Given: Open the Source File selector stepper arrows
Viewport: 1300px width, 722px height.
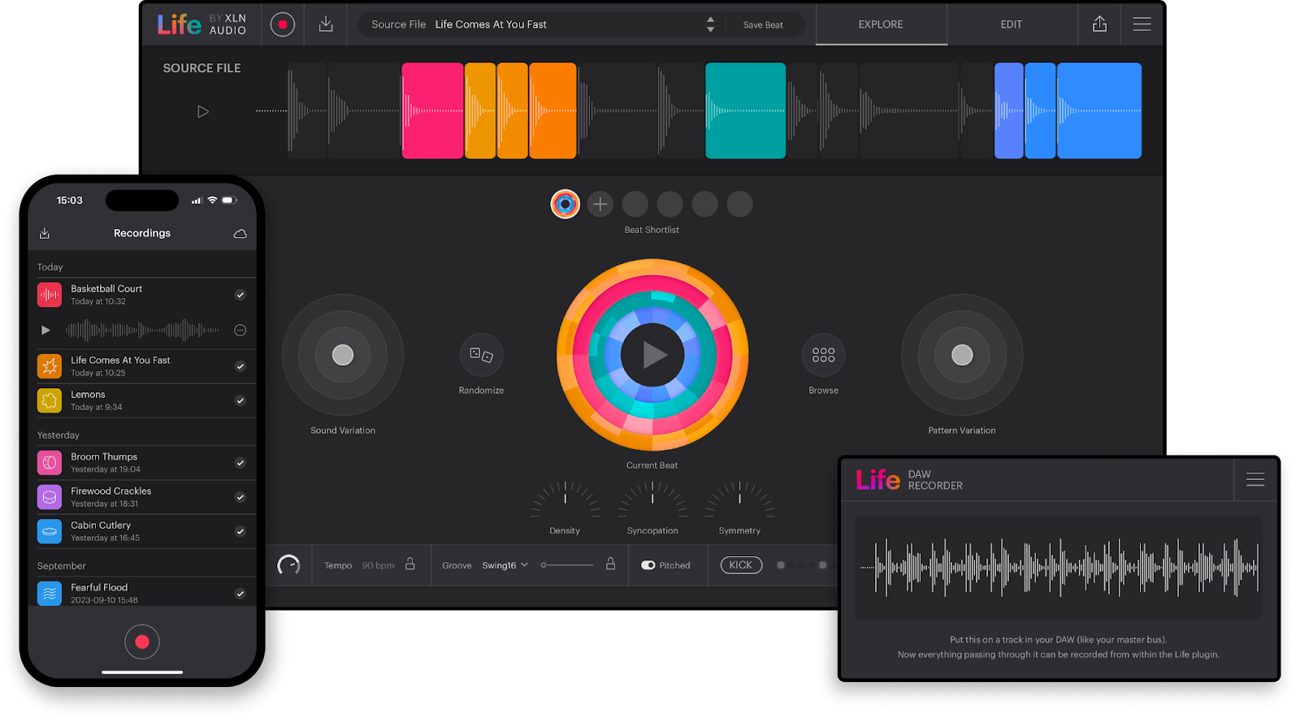Looking at the screenshot, I should pos(710,24).
